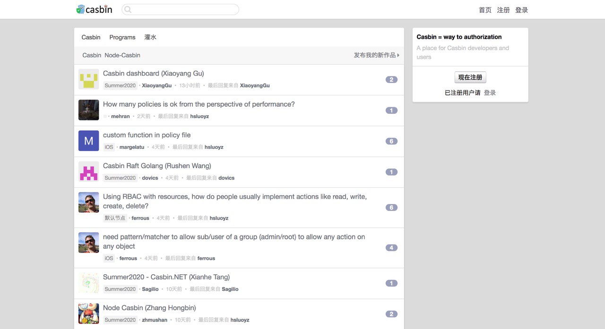Click last replier hsluoyz on Node Casbin post

coord(240,320)
